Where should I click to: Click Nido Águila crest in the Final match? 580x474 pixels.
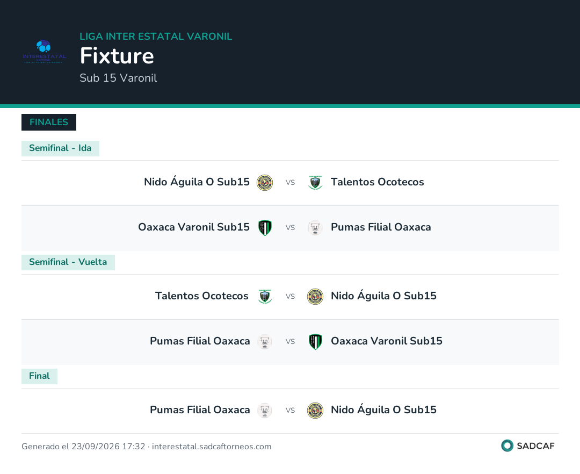[315, 411]
